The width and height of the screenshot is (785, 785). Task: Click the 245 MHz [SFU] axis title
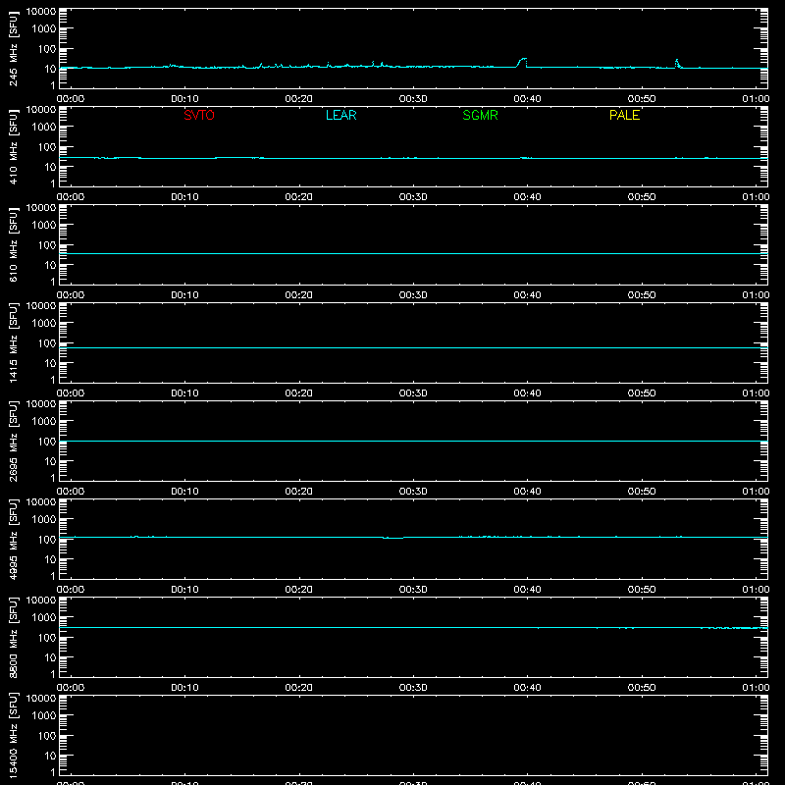point(13,48)
